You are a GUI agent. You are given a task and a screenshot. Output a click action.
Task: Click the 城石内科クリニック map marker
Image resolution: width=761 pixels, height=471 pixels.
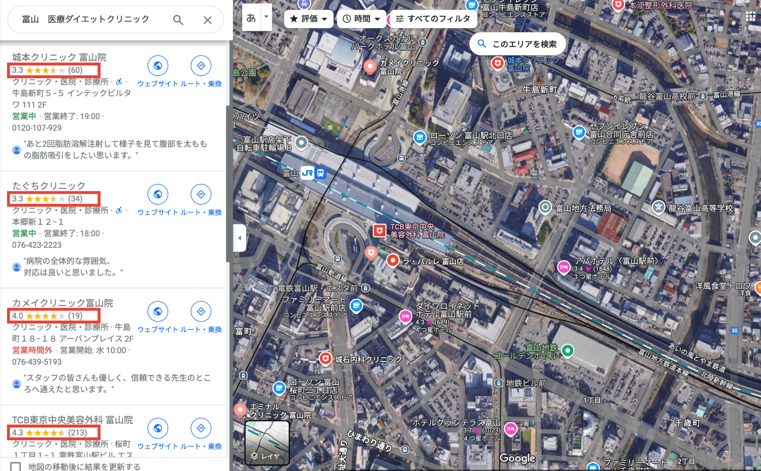pyautogui.click(x=326, y=359)
